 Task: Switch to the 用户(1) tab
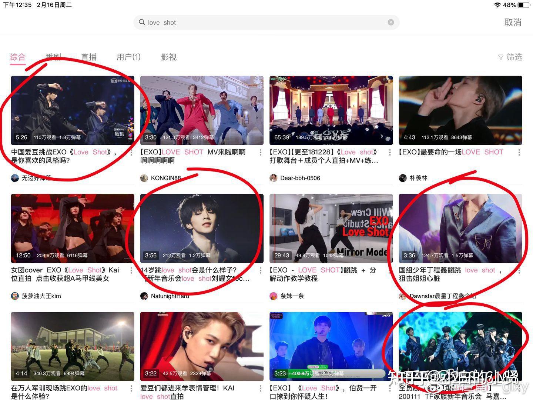click(128, 57)
